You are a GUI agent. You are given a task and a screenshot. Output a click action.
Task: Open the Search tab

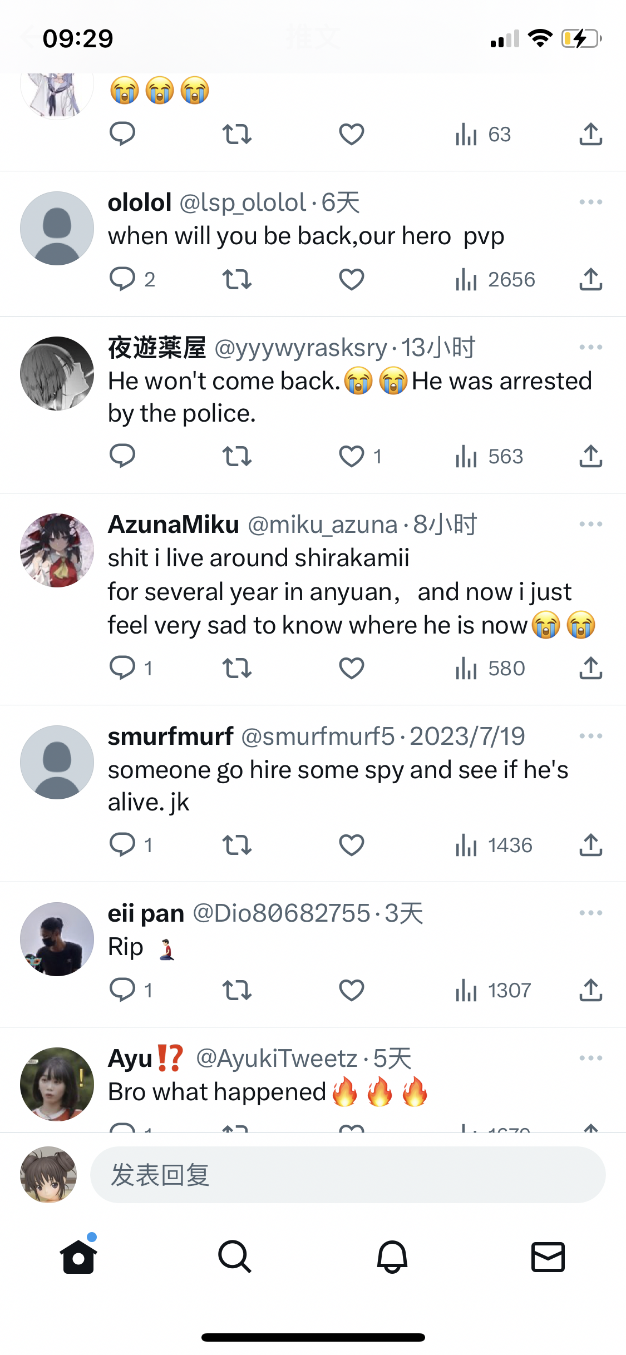(235, 1257)
